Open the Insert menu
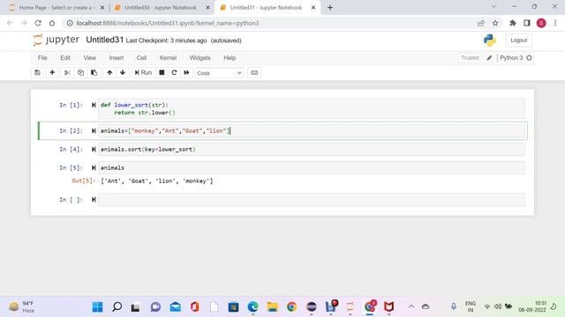 (117, 57)
